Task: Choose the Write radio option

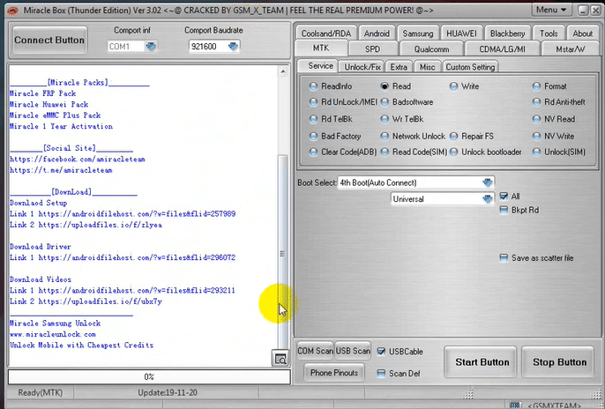Action: [453, 86]
